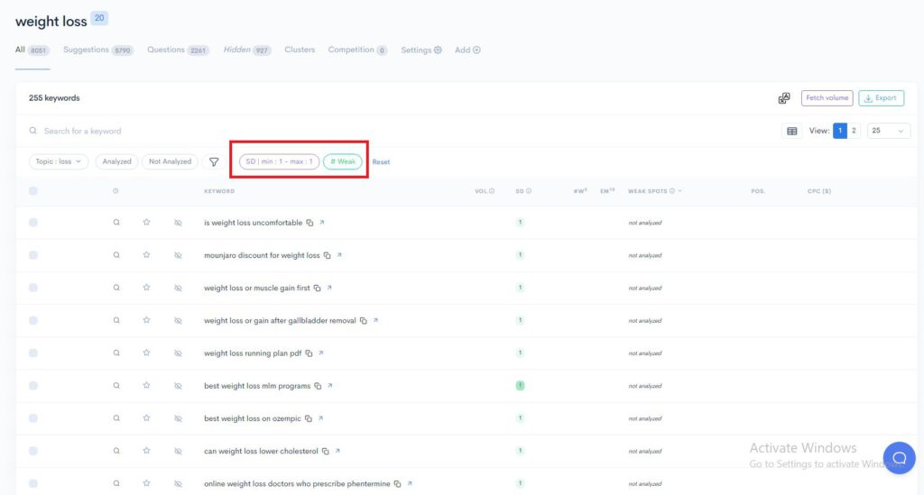Hide the 'is weight loss uncomfortable' keyword
Image resolution: width=924 pixels, height=495 pixels.
(178, 223)
